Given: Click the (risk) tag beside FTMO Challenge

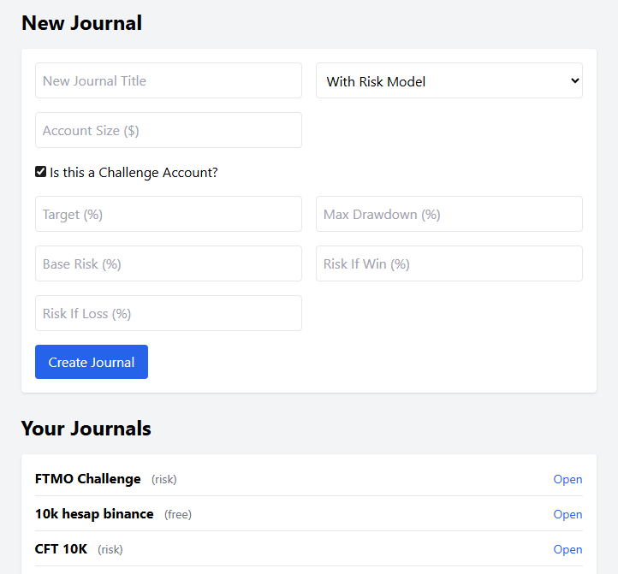Looking at the screenshot, I should 164,479.
